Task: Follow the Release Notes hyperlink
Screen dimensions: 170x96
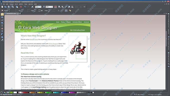Action: click(x=34, y=39)
